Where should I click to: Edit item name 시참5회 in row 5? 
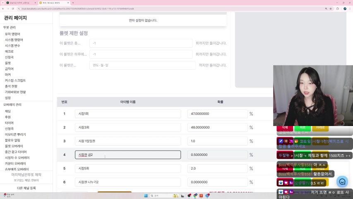pos(128,169)
